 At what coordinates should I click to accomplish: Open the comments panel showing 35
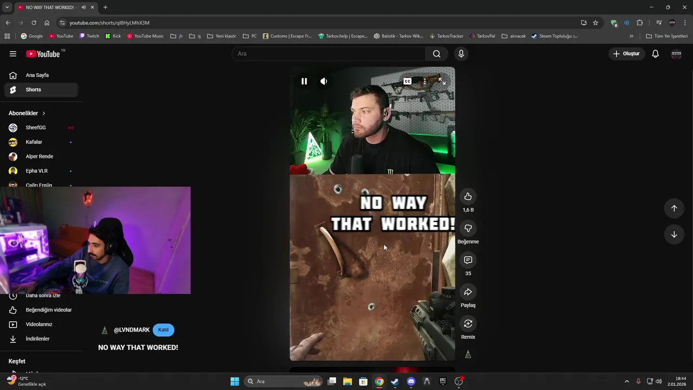click(468, 260)
